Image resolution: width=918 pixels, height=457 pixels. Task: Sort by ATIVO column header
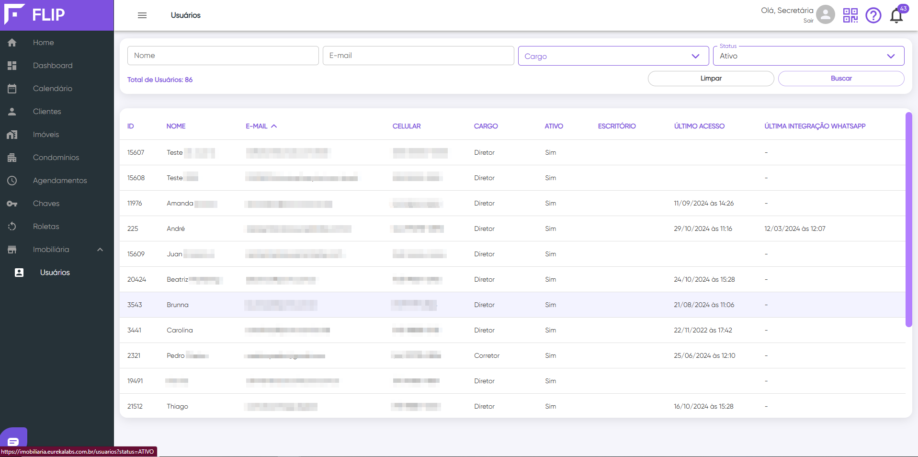click(554, 126)
